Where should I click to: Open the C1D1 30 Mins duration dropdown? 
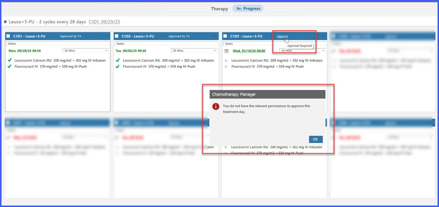86,51
